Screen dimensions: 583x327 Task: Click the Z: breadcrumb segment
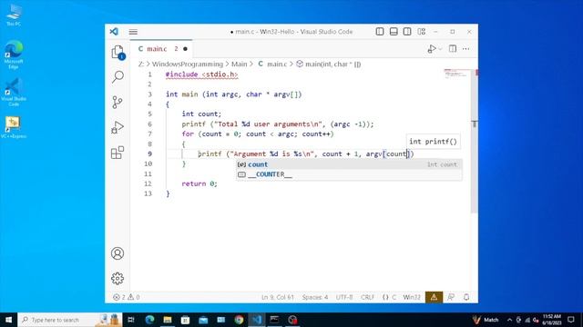pyautogui.click(x=140, y=64)
